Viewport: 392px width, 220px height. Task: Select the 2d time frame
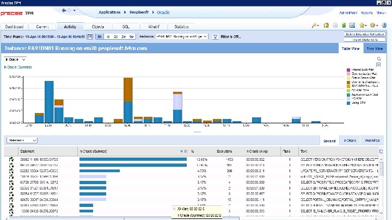pos(116,37)
